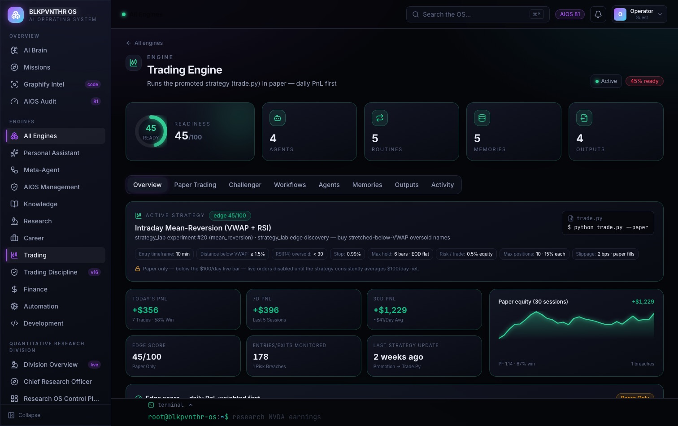Select the Trading engine in the sidebar

pyautogui.click(x=56, y=255)
